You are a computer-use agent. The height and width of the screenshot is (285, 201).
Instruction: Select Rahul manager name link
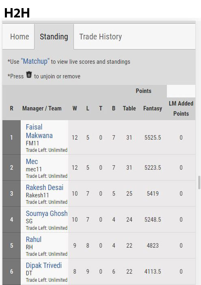[x=34, y=240]
